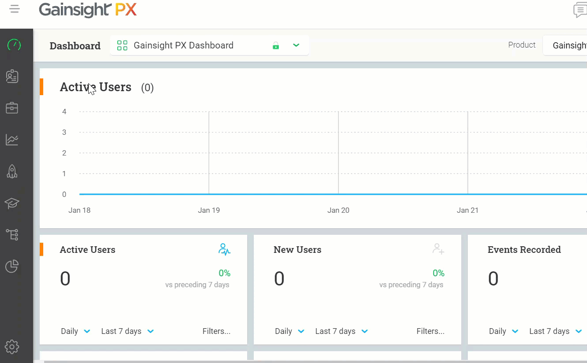587x363 pixels.
Task: Open the Audience user-badge sidebar icon
Action: click(12, 76)
